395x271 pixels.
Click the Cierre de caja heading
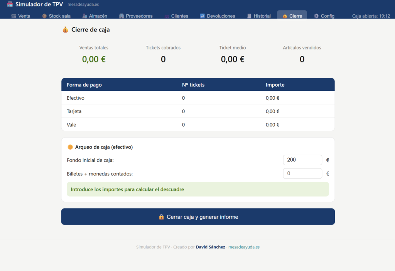[x=90, y=30]
